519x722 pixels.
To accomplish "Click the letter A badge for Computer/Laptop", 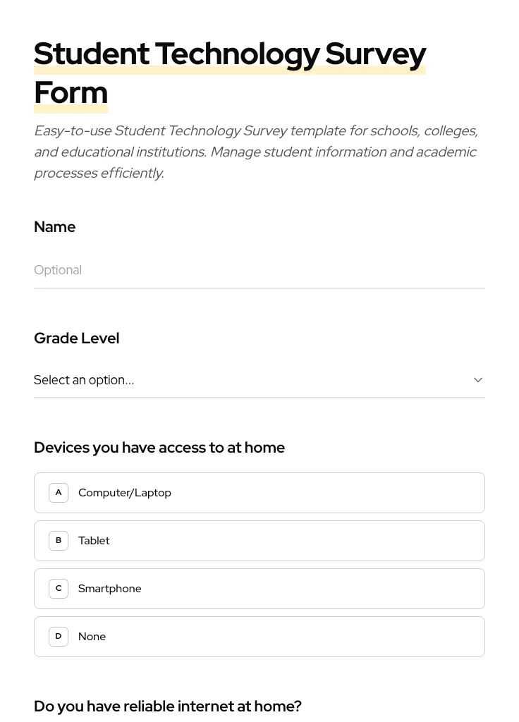I will 59,492.
